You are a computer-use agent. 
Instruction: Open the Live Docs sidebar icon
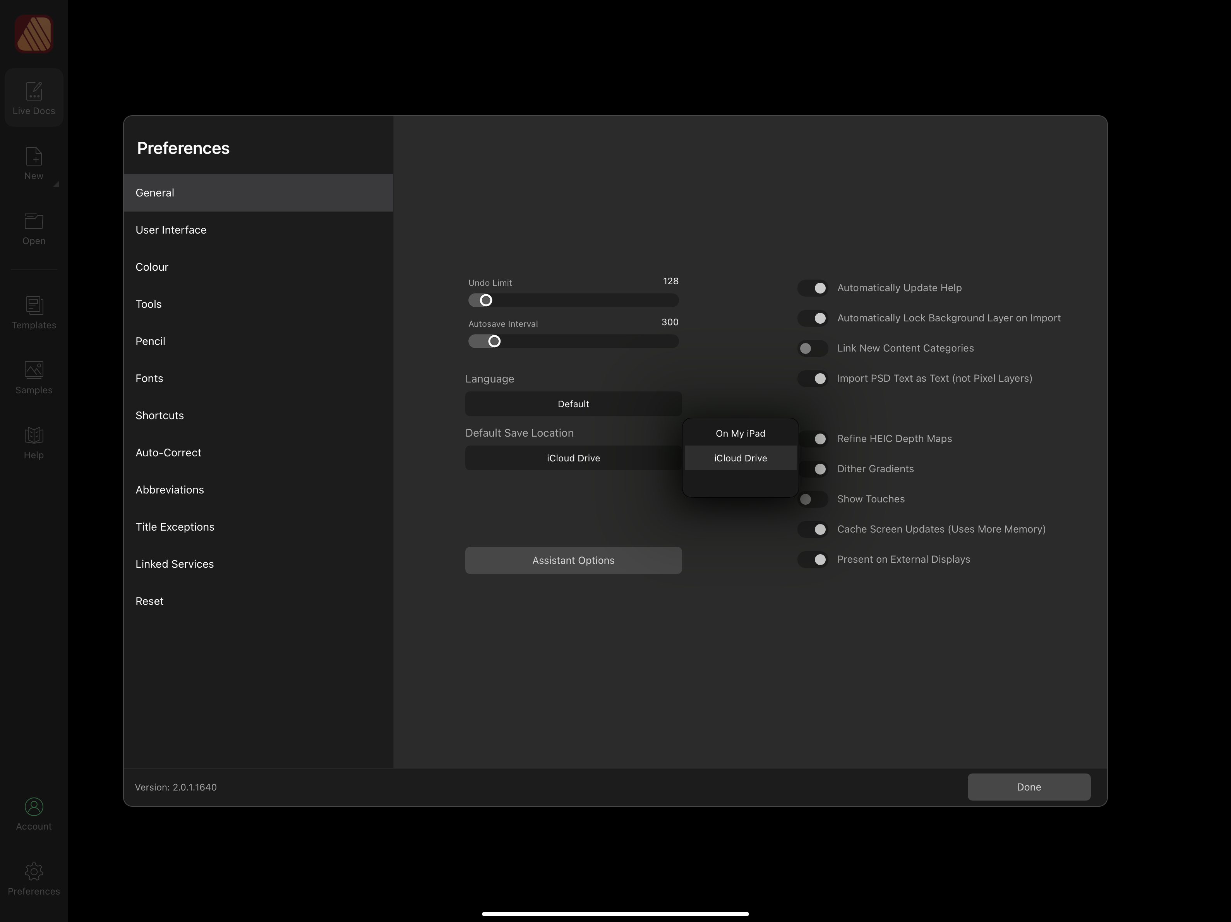tap(34, 91)
